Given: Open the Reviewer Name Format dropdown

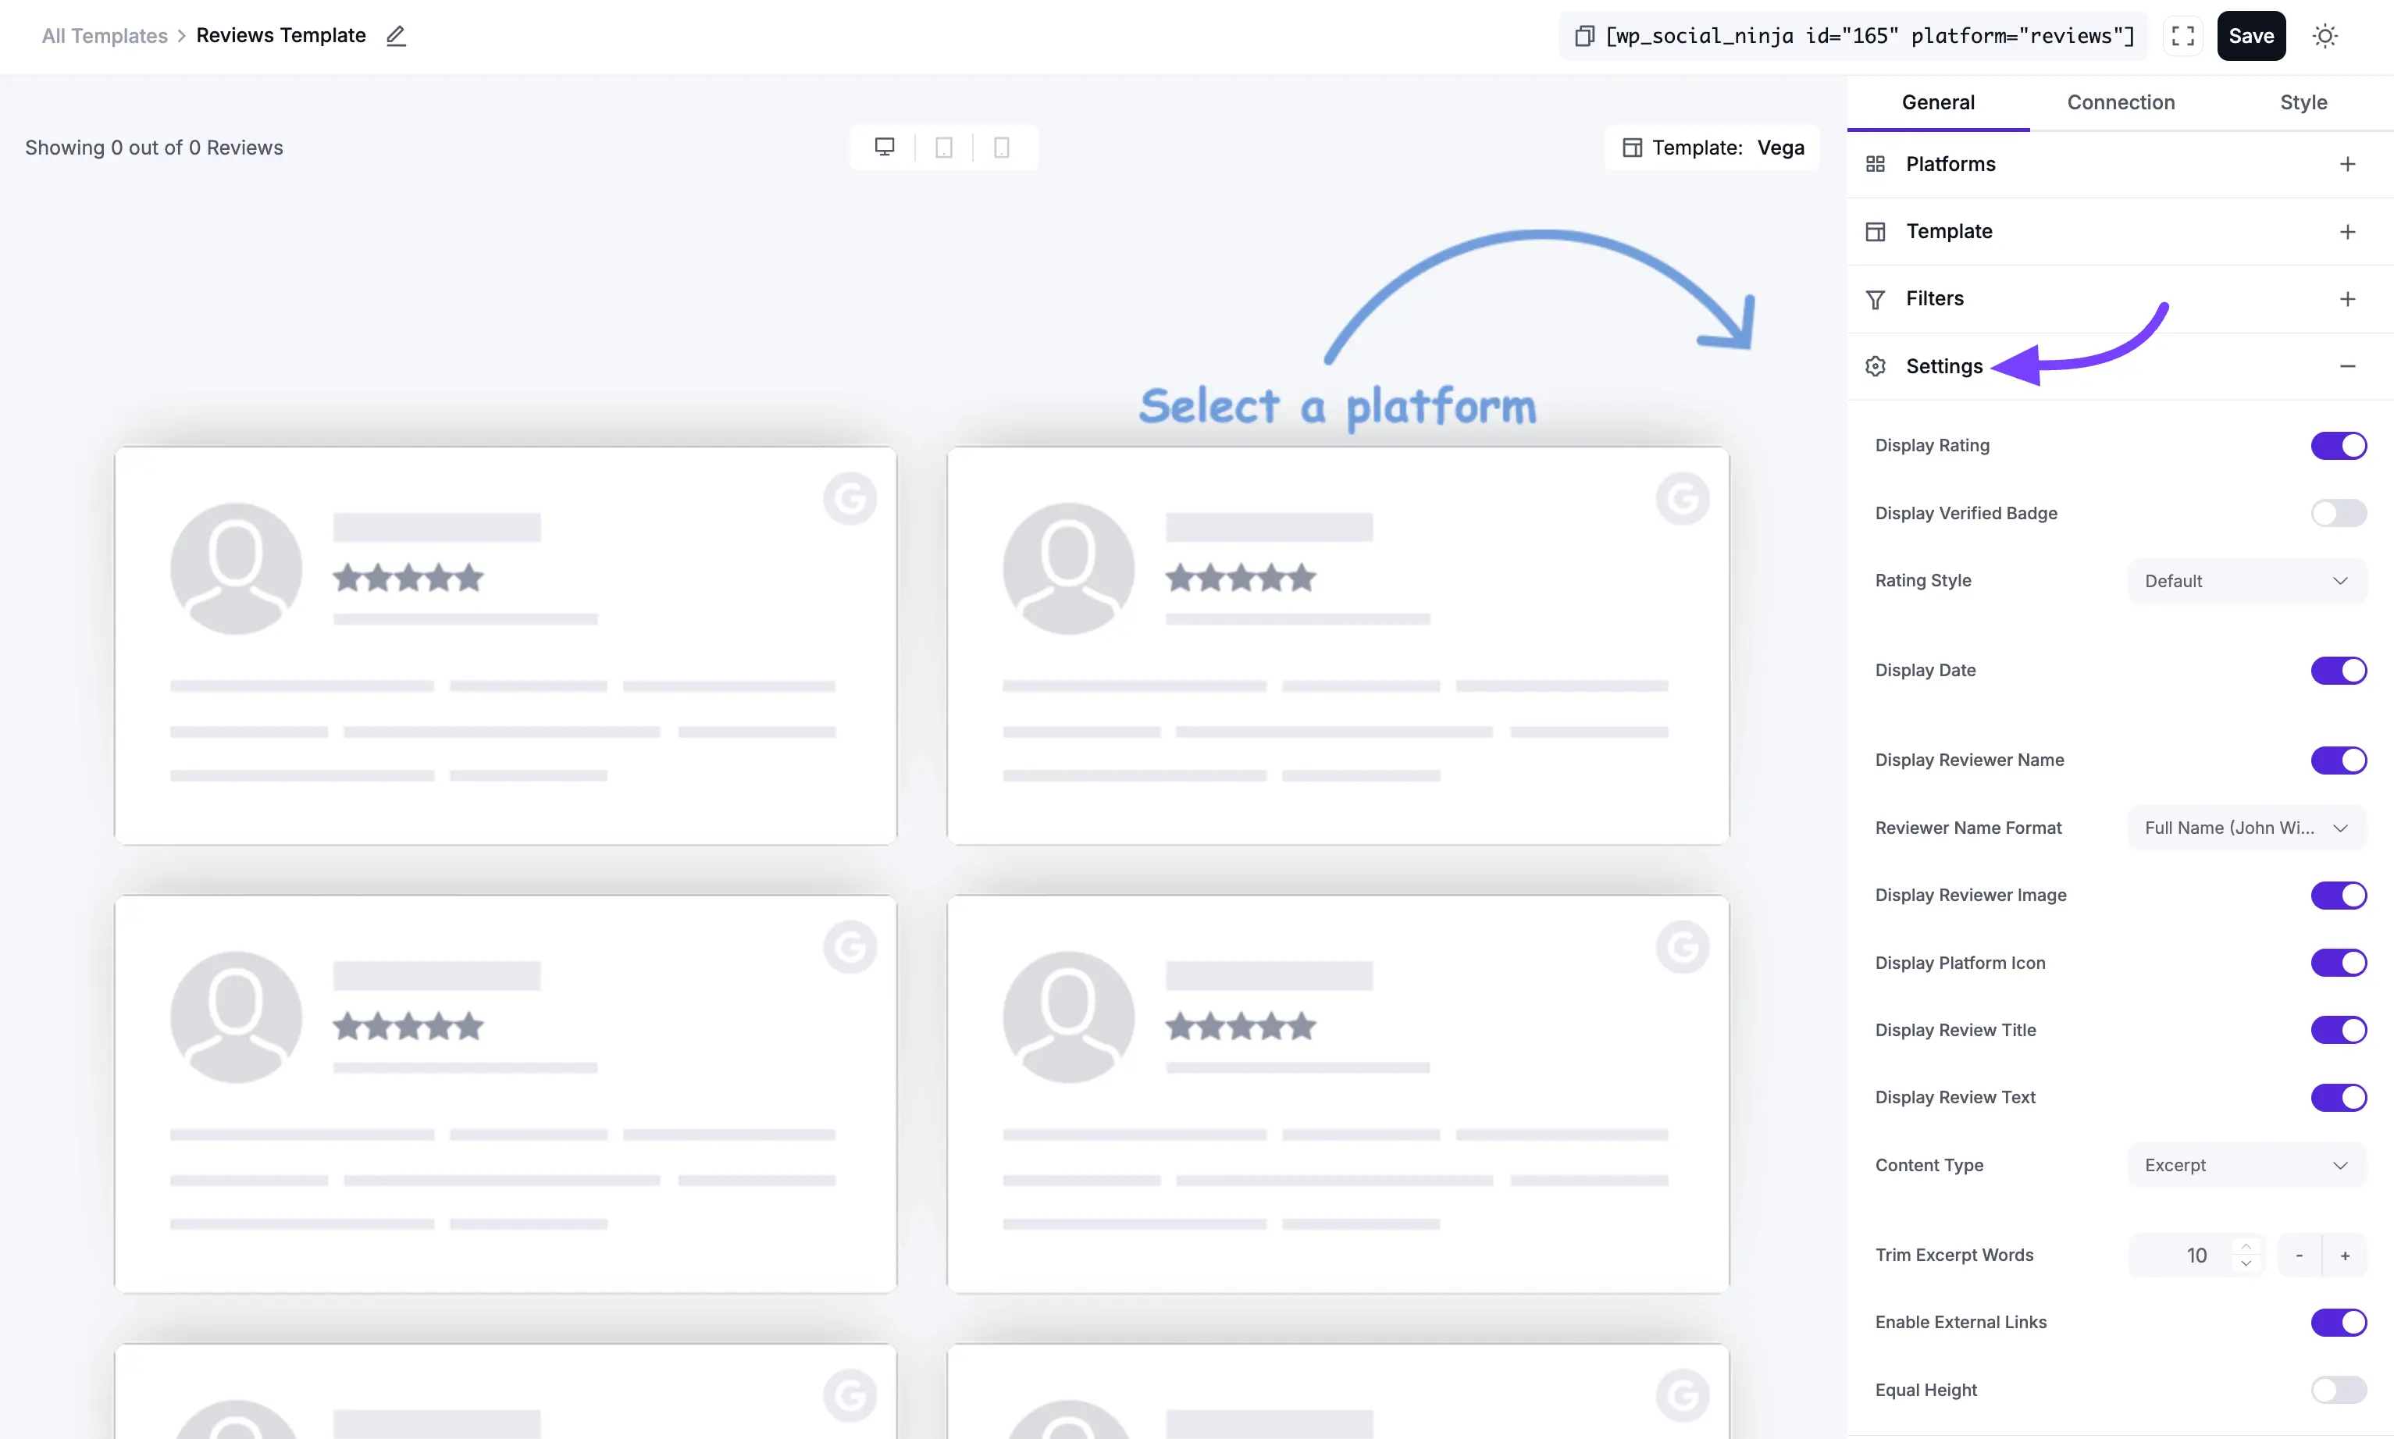Looking at the screenshot, I should [x=2246, y=827].
